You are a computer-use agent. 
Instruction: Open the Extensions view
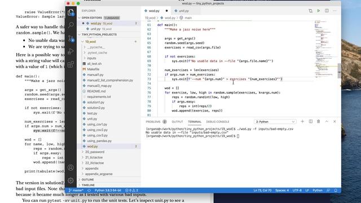pyautogui.click(x=71, y=64)
